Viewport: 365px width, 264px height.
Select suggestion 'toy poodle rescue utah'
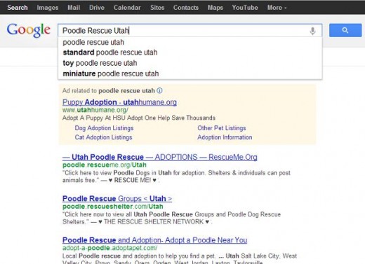point(190,63)
